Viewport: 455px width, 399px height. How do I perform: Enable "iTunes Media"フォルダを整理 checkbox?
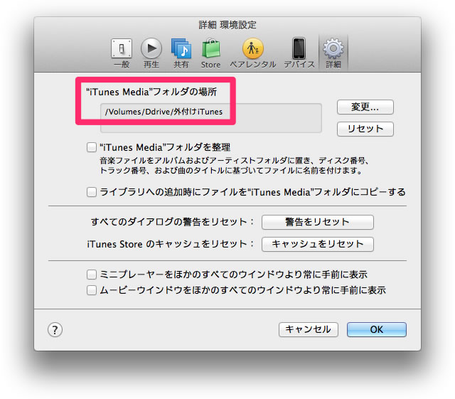coord(92,147)
